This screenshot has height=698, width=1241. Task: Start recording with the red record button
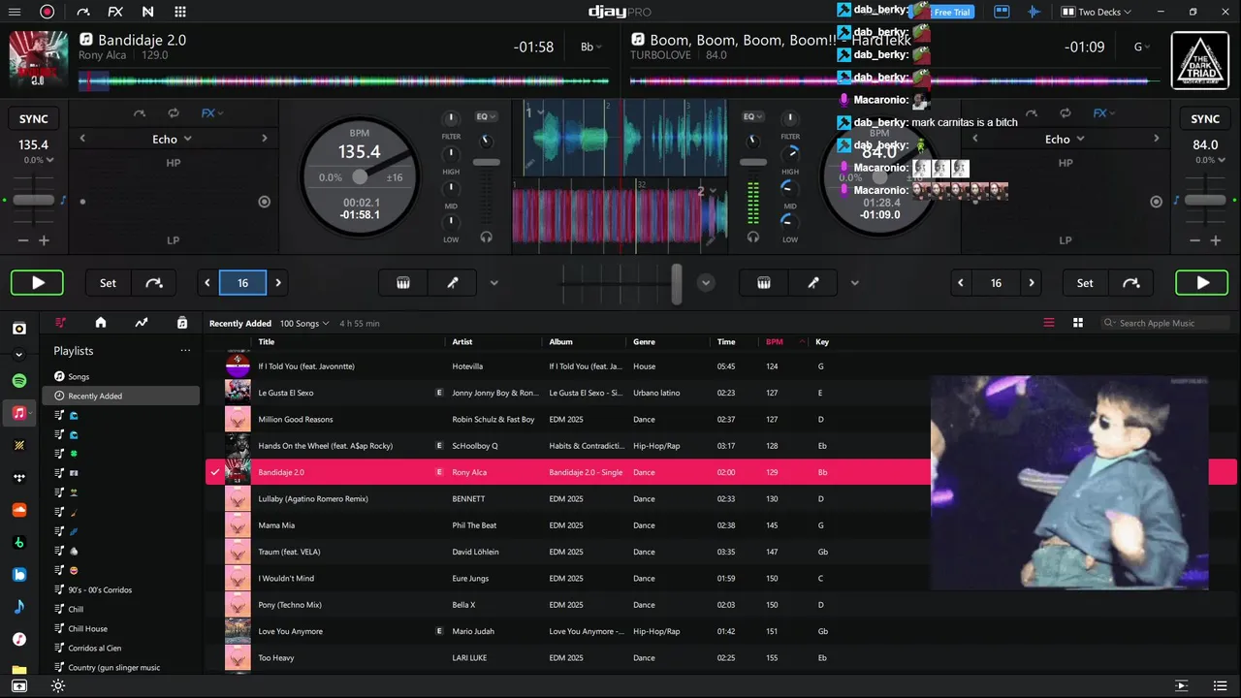47,12
